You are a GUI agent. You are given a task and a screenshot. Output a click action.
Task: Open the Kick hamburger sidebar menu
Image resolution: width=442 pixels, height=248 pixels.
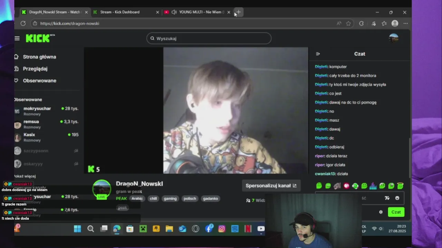pyautogui.click(x=17, y=38)
